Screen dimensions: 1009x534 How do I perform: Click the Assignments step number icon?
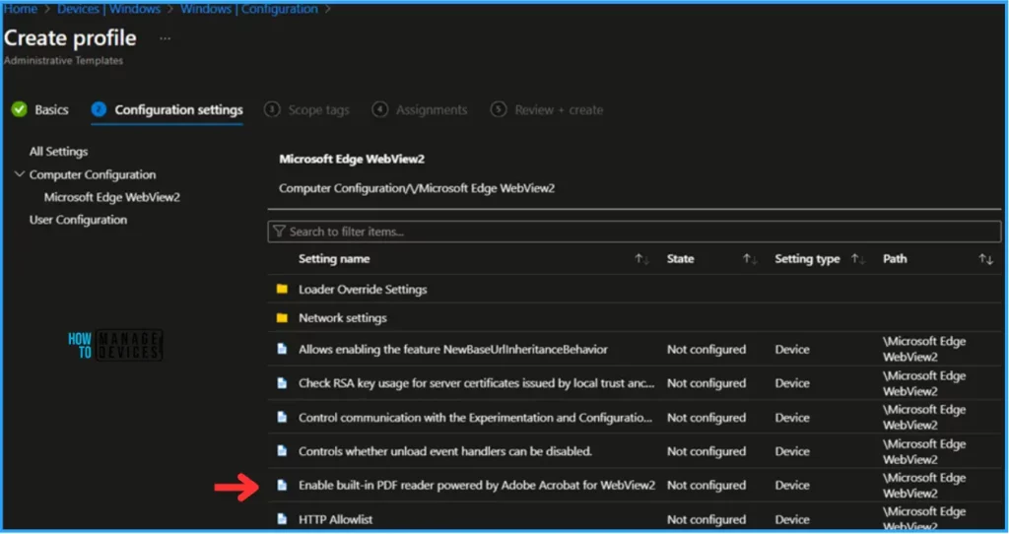(x=380, y=109)
